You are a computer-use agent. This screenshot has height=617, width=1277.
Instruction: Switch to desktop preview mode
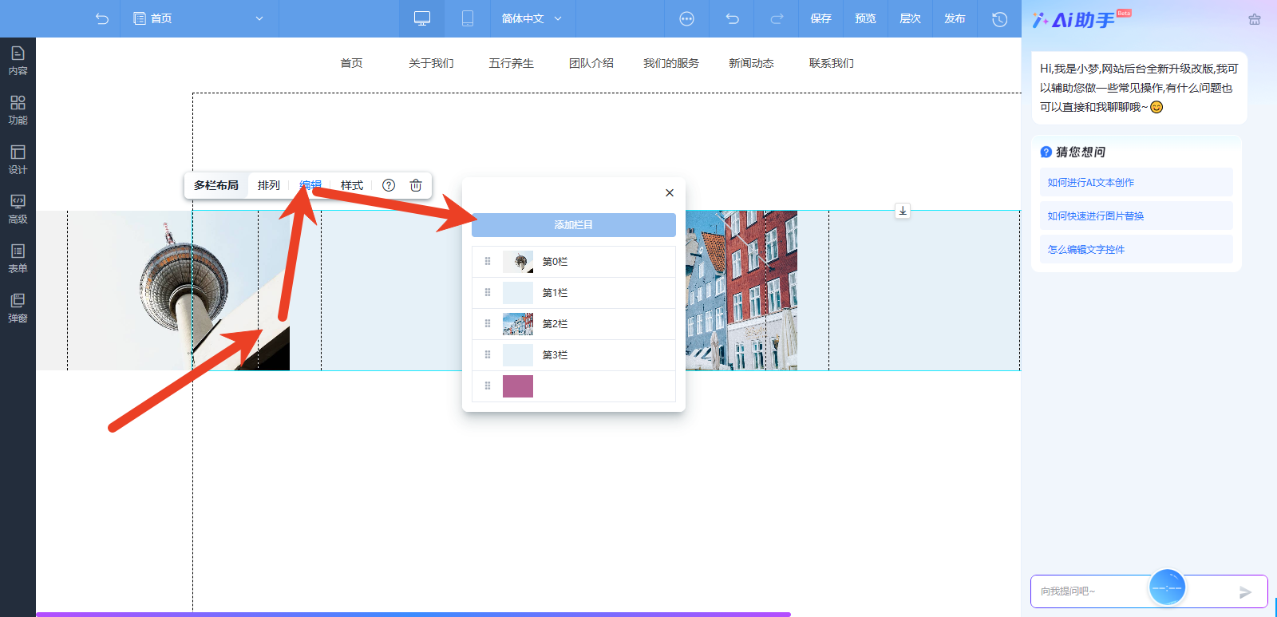pyautogui.click(x=422, y=18)
